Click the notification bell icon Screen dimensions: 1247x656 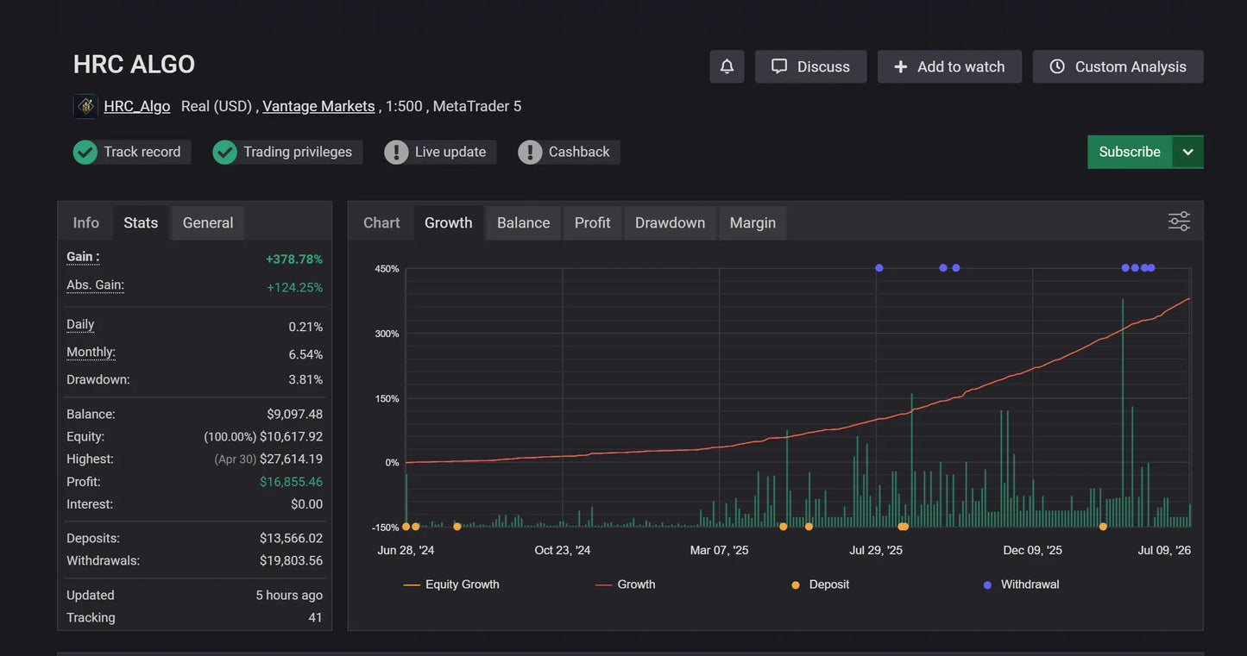(727, 66)
